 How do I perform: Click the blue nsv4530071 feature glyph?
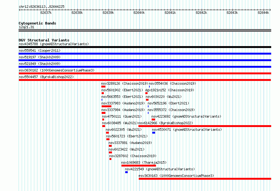[154, 133]
